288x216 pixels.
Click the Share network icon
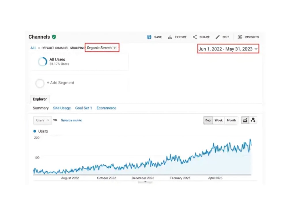coord(195,37)
